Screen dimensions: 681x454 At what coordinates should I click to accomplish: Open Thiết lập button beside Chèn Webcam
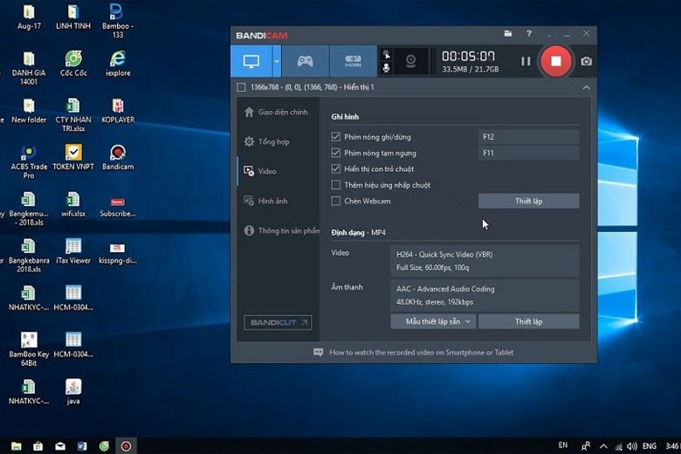coord(528,201)
